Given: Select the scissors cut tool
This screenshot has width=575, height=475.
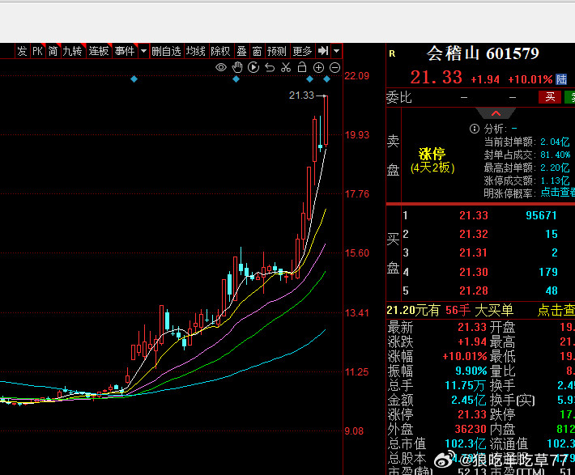Looking at the screenshot, I should click(286, 67).
